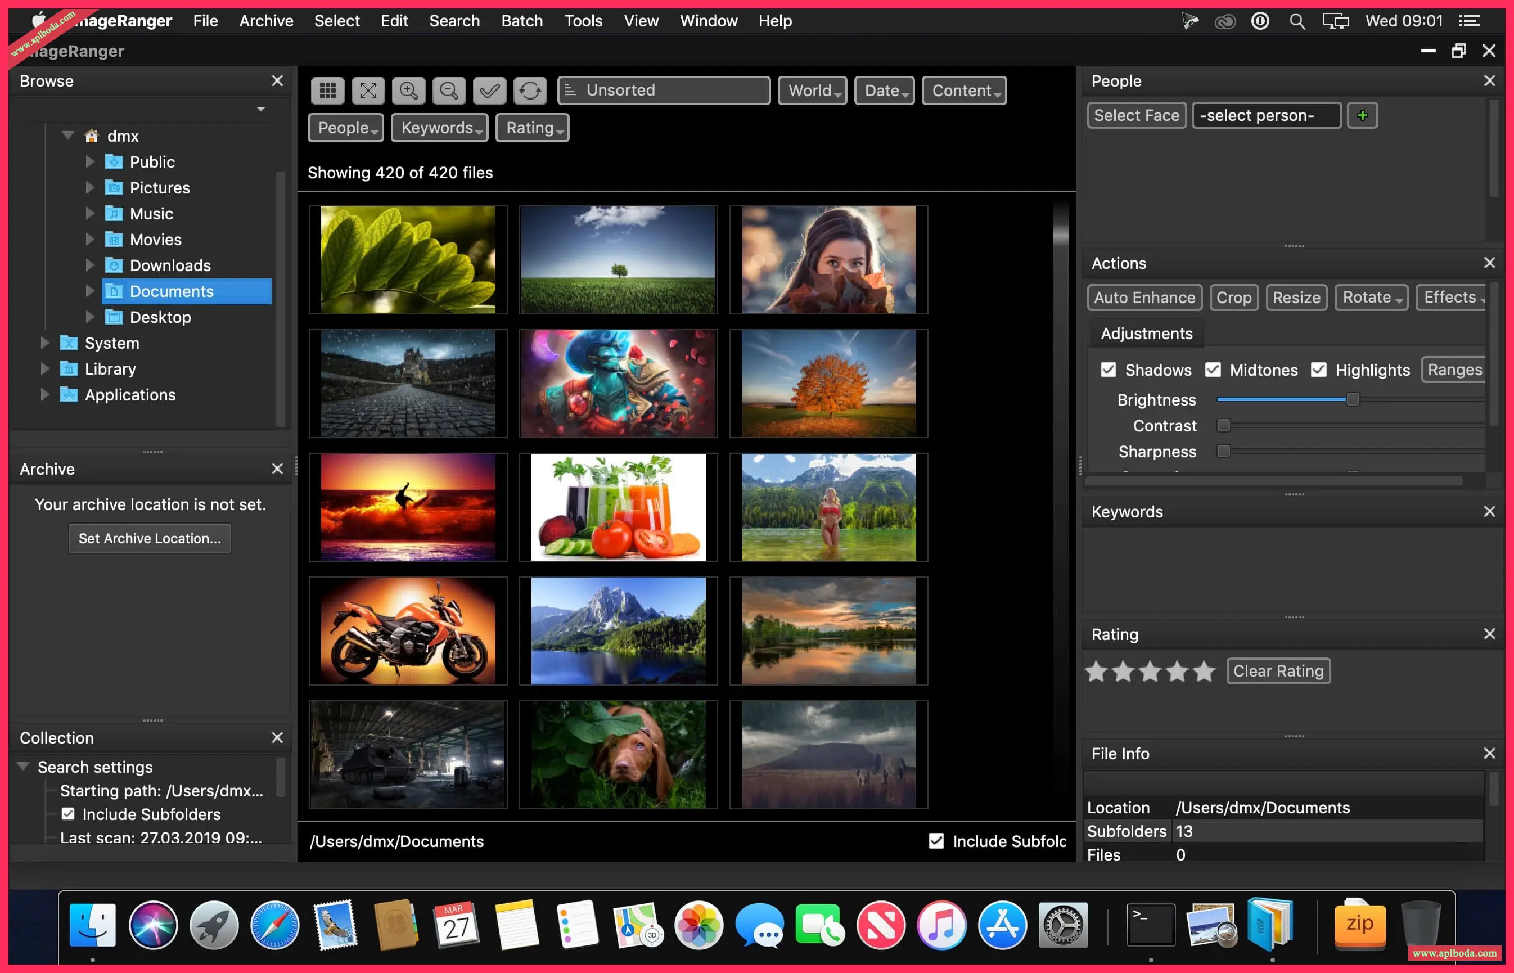Open the Tools menu
Viewport: 1514px width, 973px height.
tap(582, 21)
